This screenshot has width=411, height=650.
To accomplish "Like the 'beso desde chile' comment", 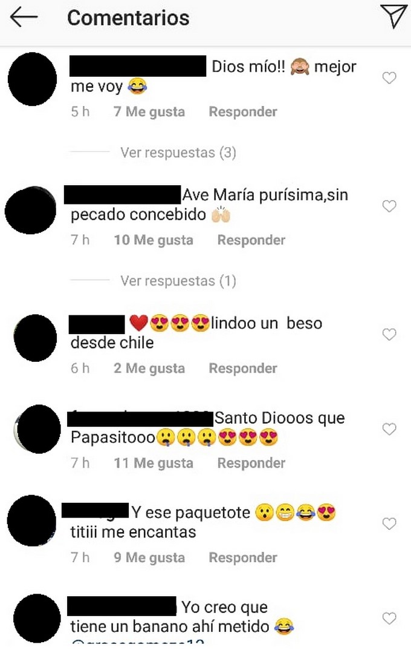I will [389, 334].
